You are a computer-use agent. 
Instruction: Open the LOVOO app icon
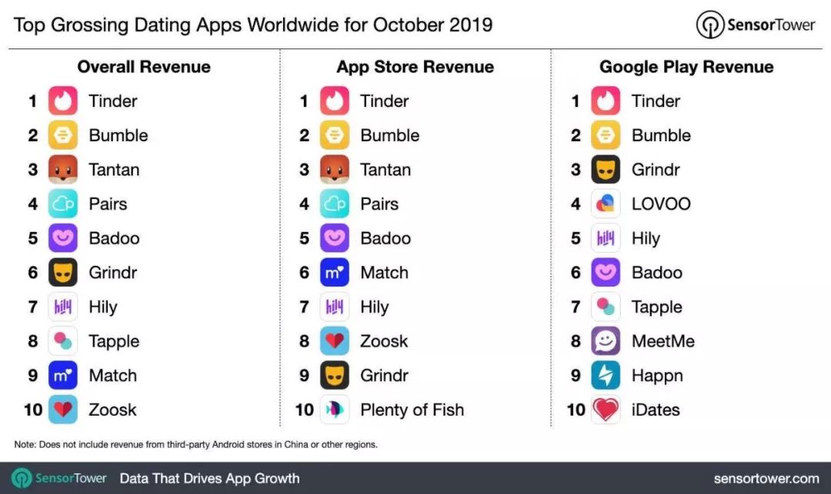pos(606,204)
